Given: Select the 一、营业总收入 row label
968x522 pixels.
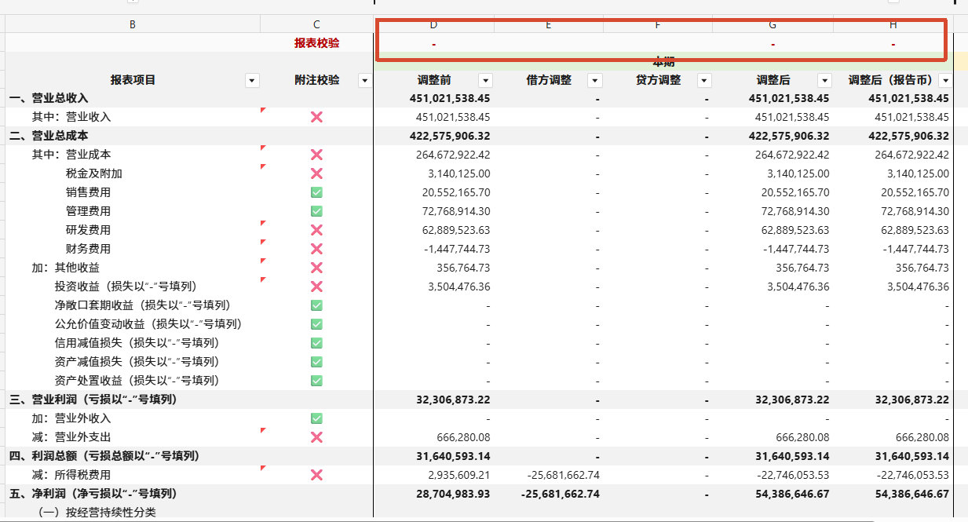Looking at the screenshot, I should click(x=49, y=98).
